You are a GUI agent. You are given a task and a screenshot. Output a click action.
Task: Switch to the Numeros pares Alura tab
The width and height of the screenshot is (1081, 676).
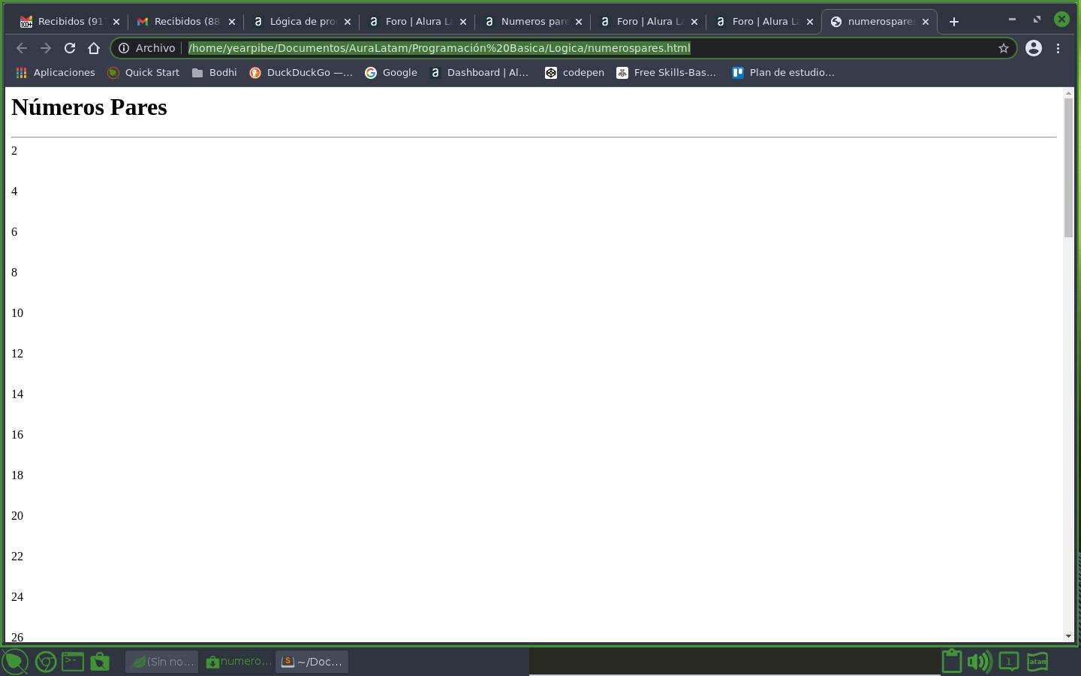point(532,22)
